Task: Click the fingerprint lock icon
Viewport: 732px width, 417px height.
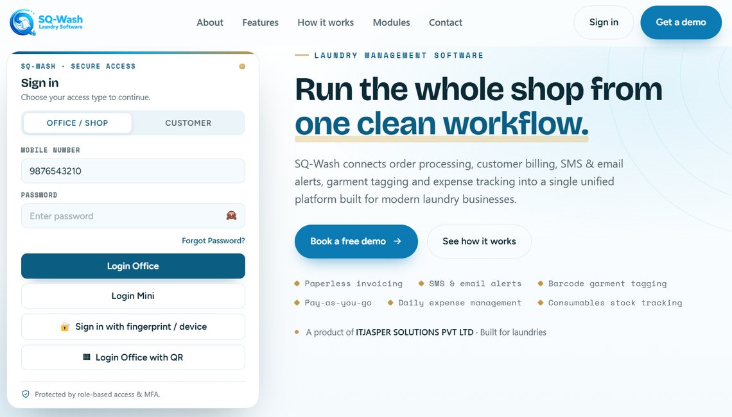Action: click(x=65, y=327)
